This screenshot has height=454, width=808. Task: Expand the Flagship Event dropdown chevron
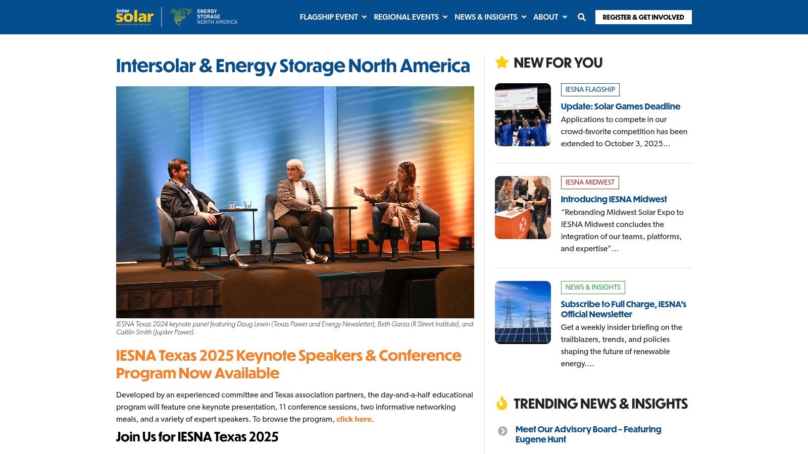click(364, 17)
